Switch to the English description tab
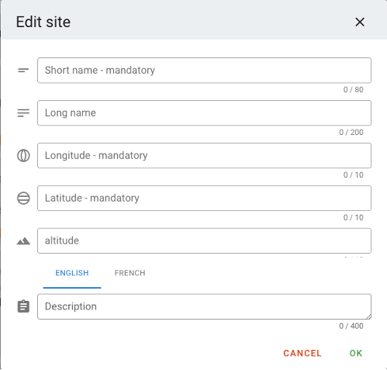This screenshot has height=370, width=387. tap(72, 273)
